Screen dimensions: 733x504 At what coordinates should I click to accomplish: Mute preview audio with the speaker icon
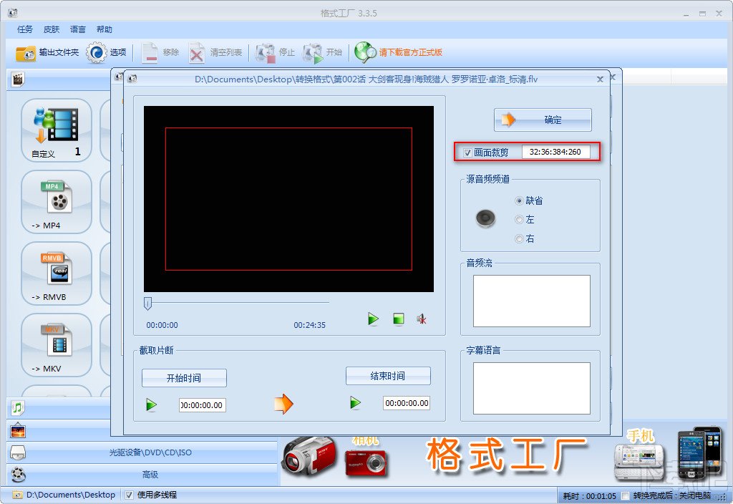[422, 319]
